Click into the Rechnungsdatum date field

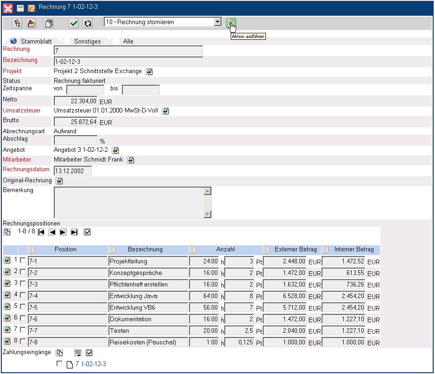(73, 171)
